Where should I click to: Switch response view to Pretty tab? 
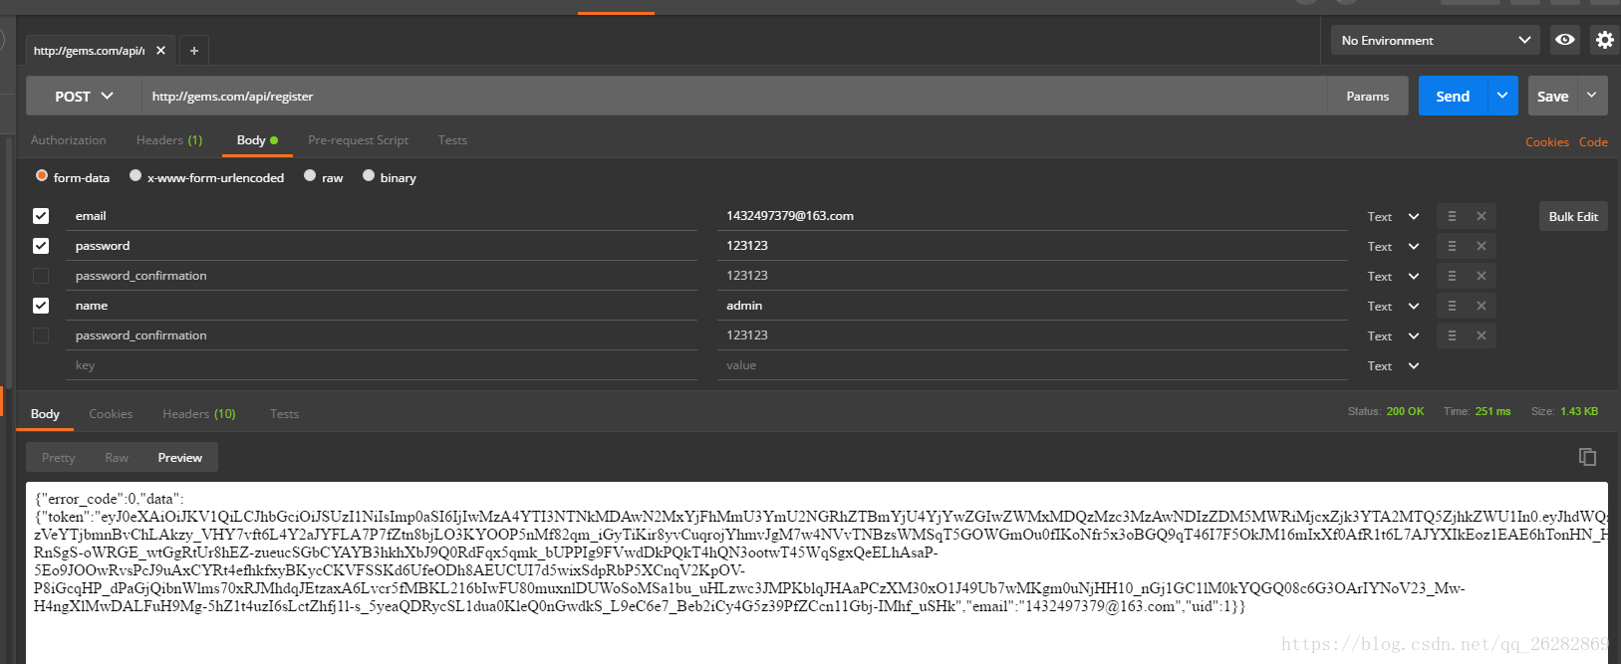(x=59, y=458)
